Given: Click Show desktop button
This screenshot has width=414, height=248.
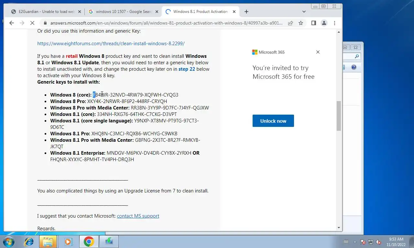Looking at the screenshot, I should [411, 242].
